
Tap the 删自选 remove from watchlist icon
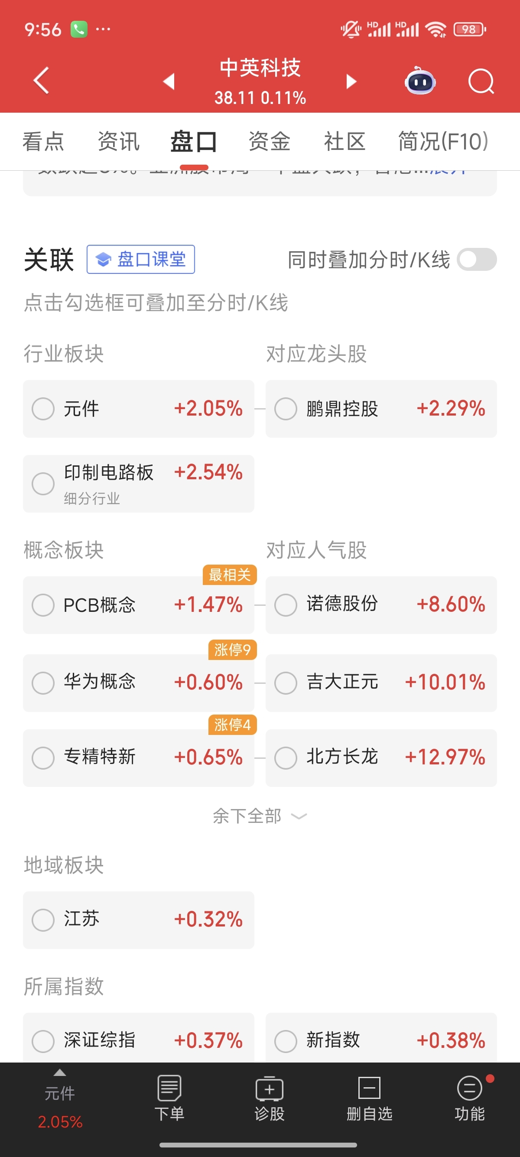[x=370, y=1098]
